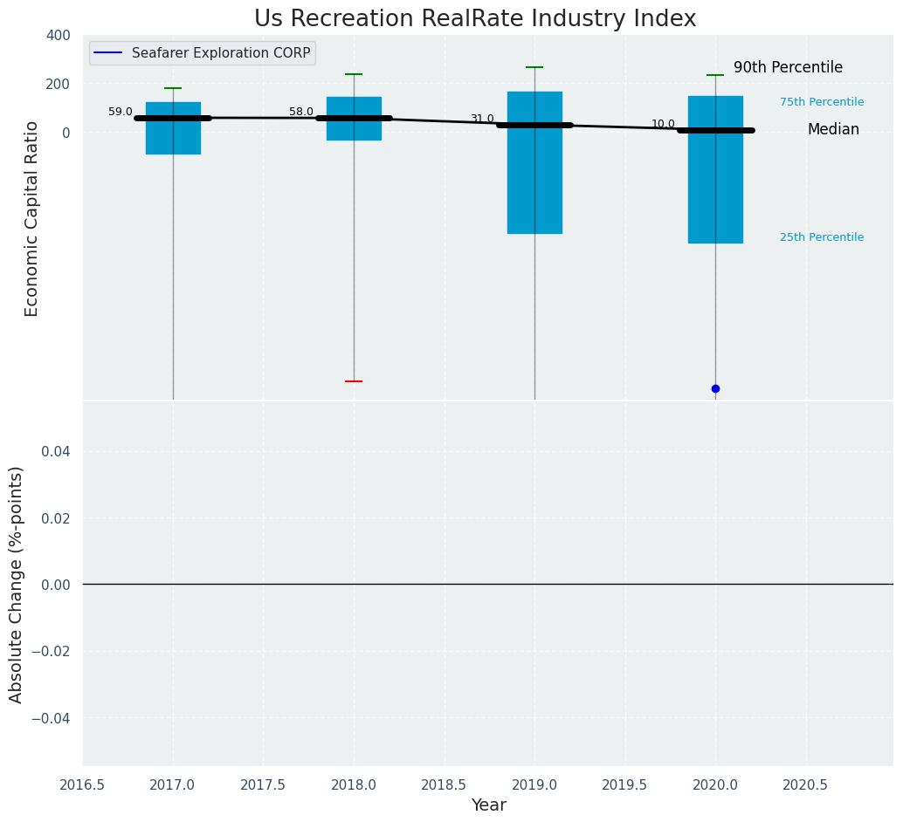Click the 2018.0 tick on the Year axis

[354, 785]
